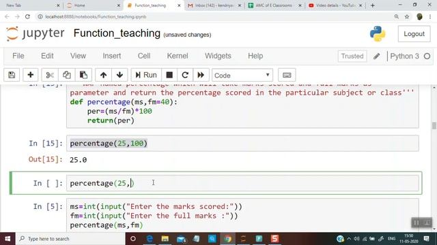The height and width of the screenshot is (245, 437).
Task: Click the Trusted notebook button
Action: tap(352, 56)
